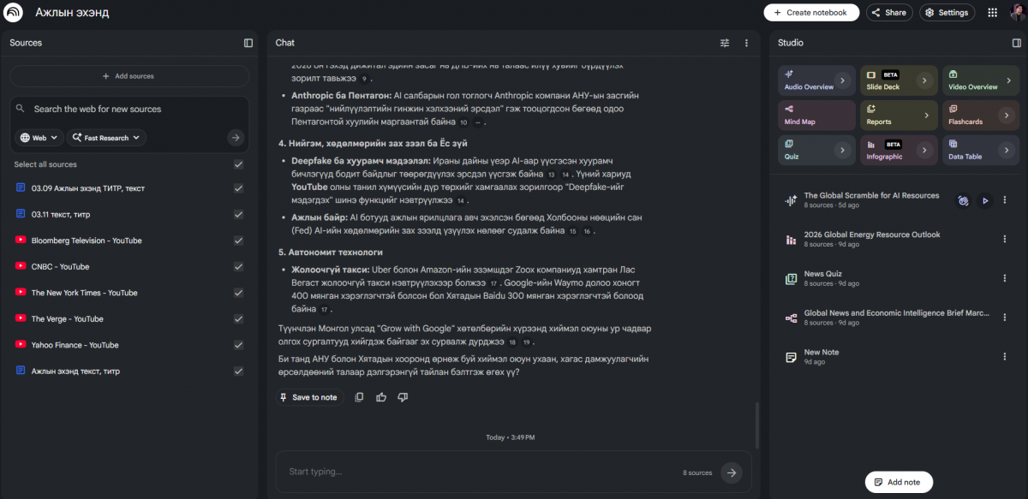Toggle Select all sources checkbox

(x=238, y=164)
